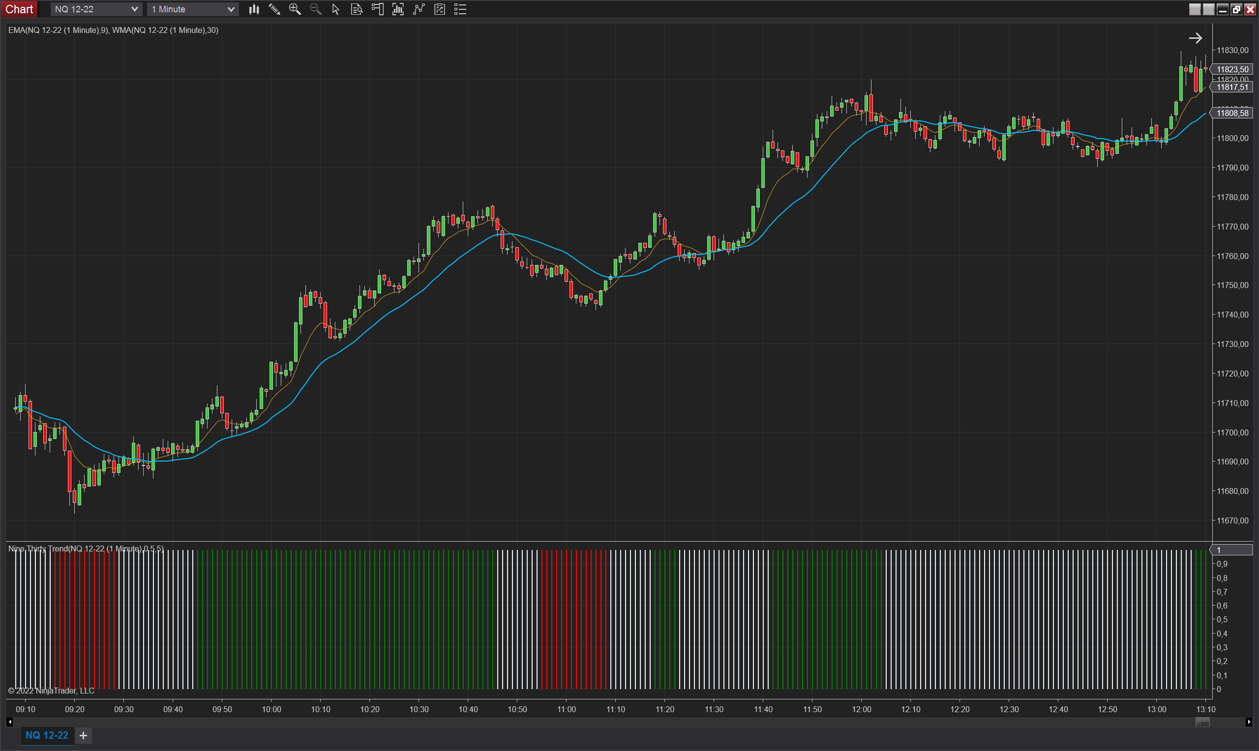The image size is (1259, 751).
Task: Select the Nine Thirty Trend indicator label
Action: pos(86,549)
